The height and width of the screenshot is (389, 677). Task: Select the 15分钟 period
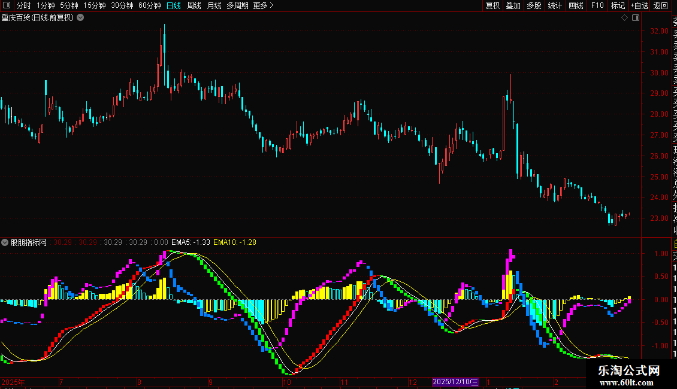coord(94,5)
